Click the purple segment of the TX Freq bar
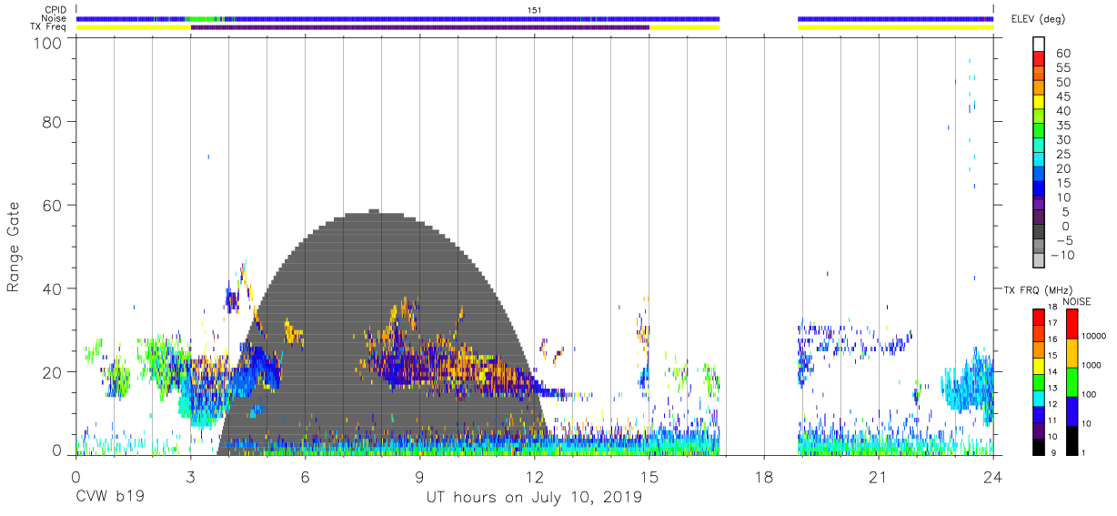 click(x=420, y=27)
